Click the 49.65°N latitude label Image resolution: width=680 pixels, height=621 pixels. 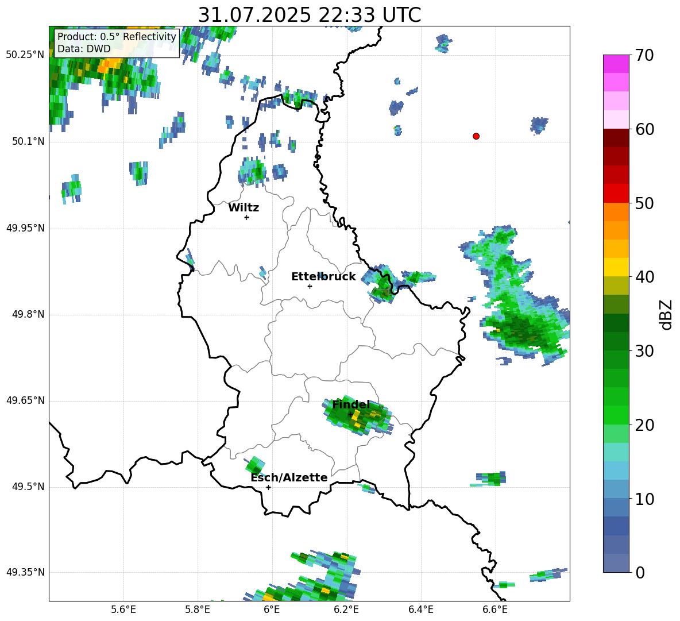click(x=25, y=400)
